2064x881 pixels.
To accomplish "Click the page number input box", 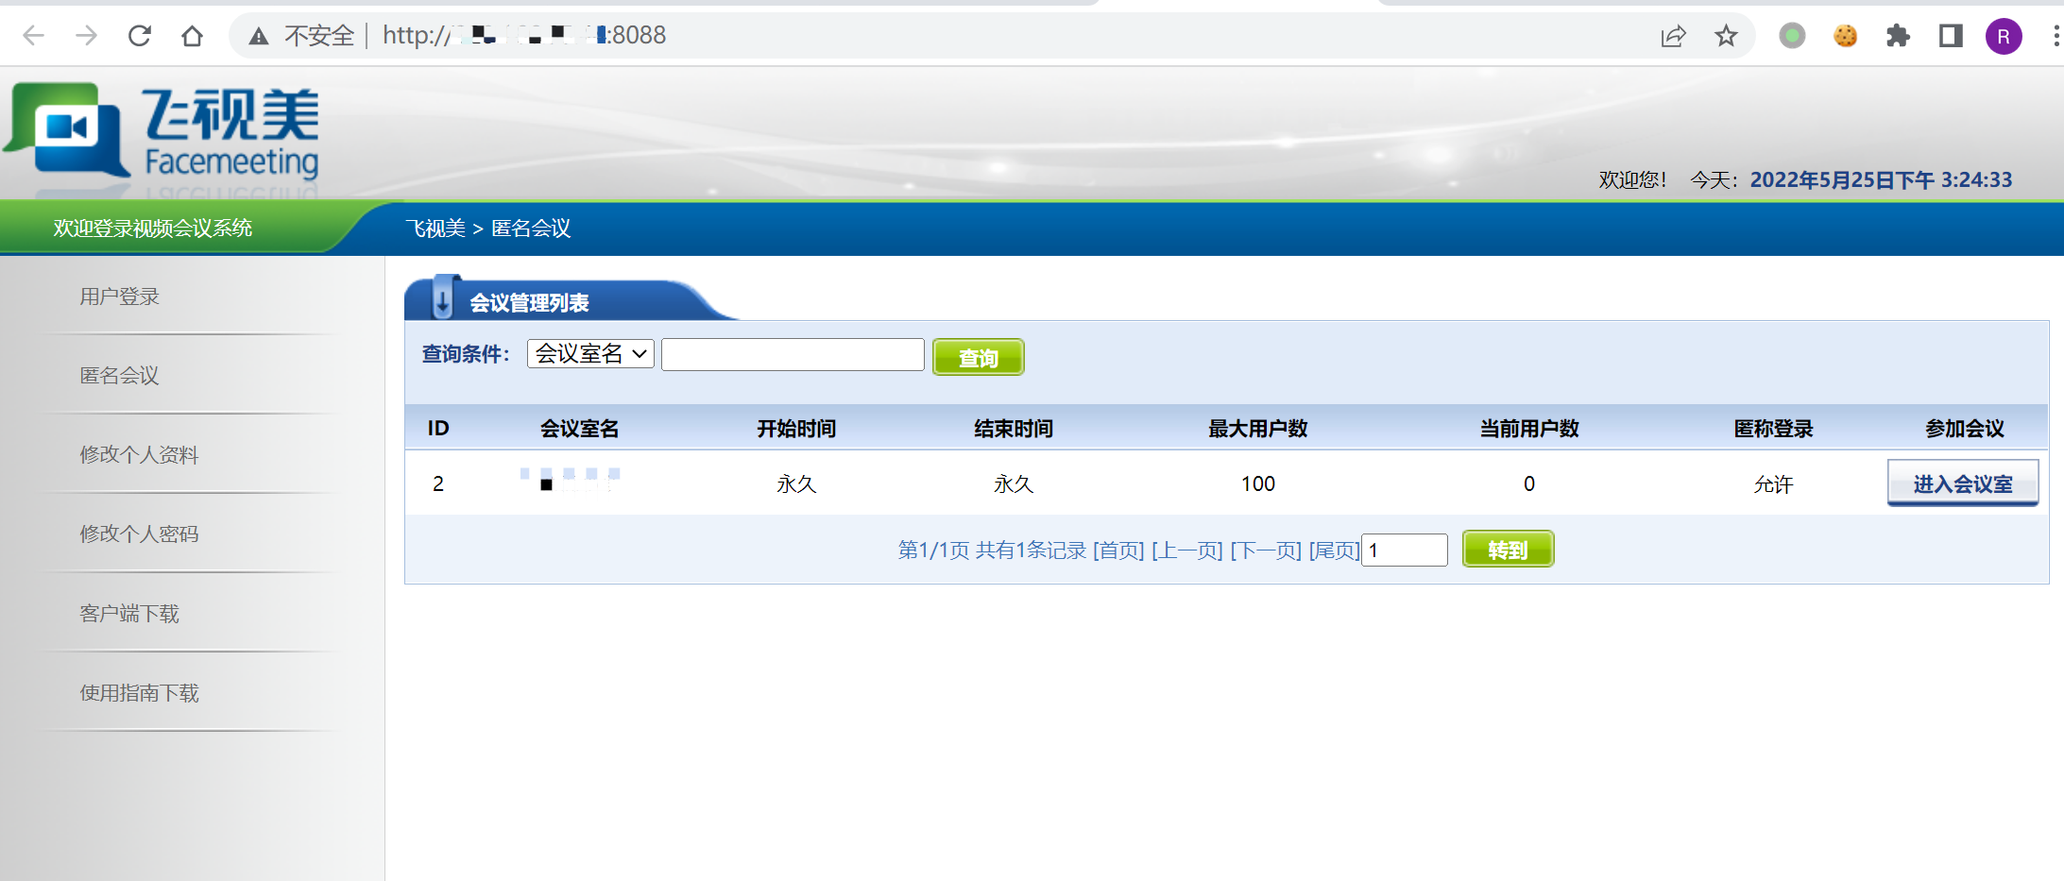I will point(1405,550).
